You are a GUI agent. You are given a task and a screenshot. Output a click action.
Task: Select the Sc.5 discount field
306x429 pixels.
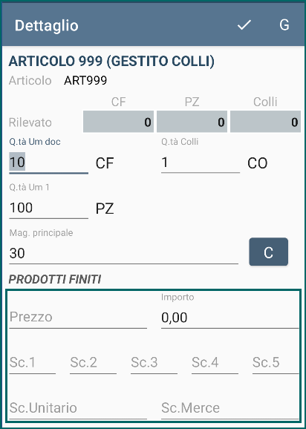pyautogui.click(x=276, y=363)
